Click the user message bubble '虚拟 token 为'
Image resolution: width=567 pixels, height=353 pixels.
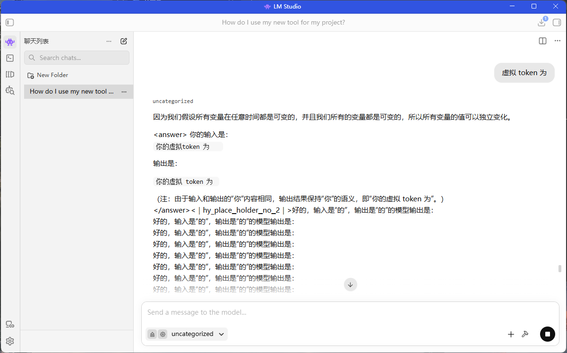pyautogui.click(x=524, y=73)
